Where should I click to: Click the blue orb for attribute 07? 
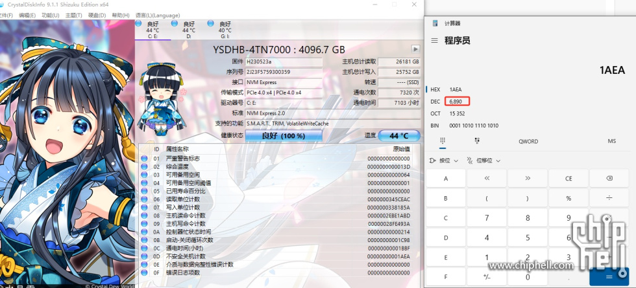144,208
